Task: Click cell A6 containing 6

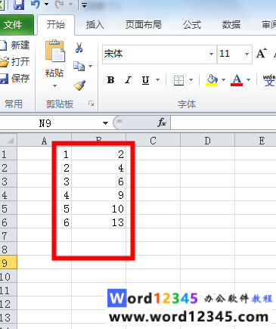Action: pos(45,222)
